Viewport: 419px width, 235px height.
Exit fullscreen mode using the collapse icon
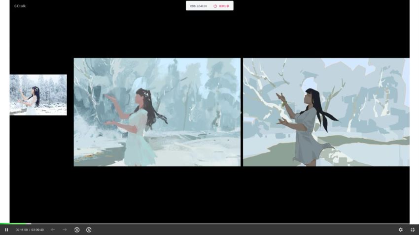click(413, 230)
